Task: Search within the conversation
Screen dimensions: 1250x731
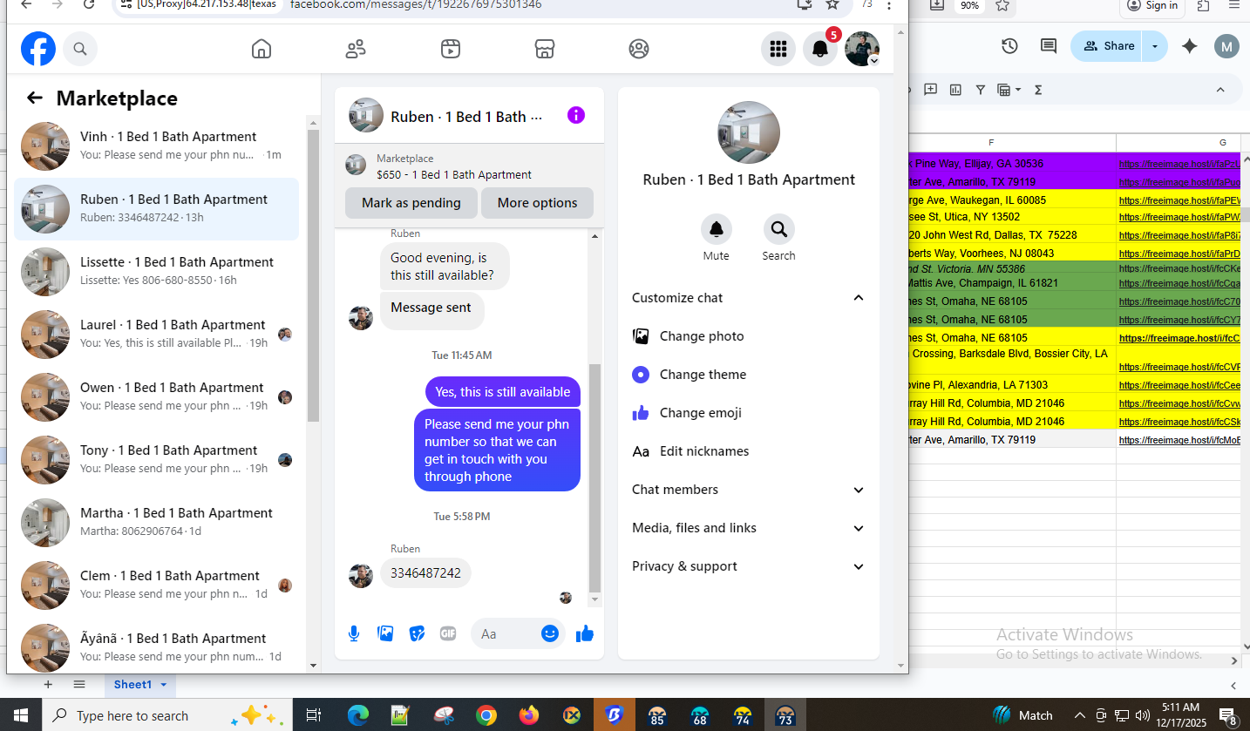Action: pos(779,229)
